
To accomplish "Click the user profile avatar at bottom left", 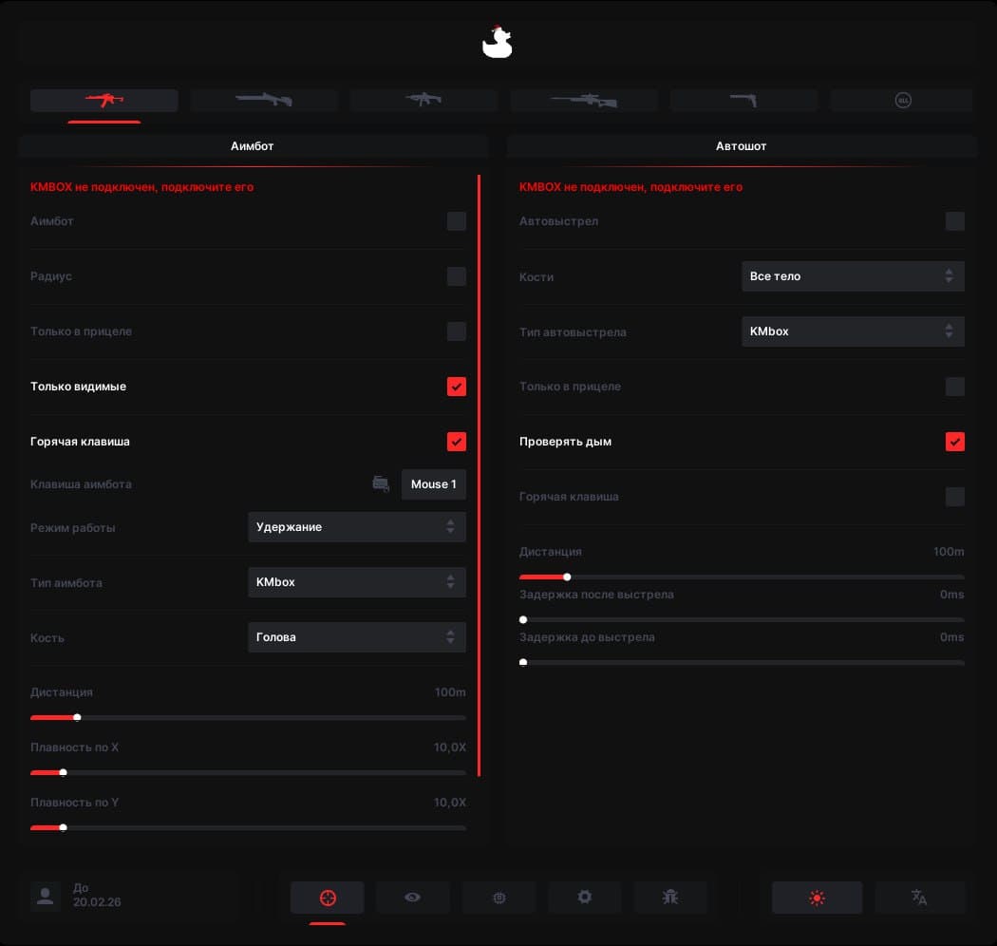I will point(45,896).
